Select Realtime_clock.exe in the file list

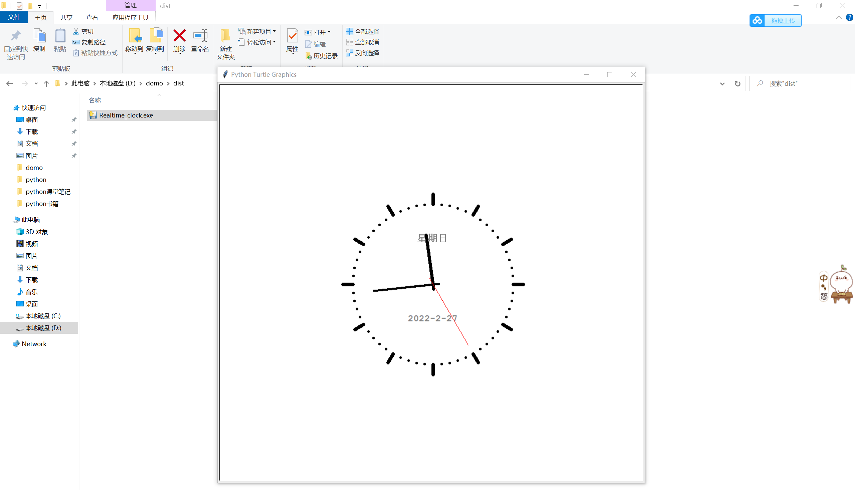126,115
